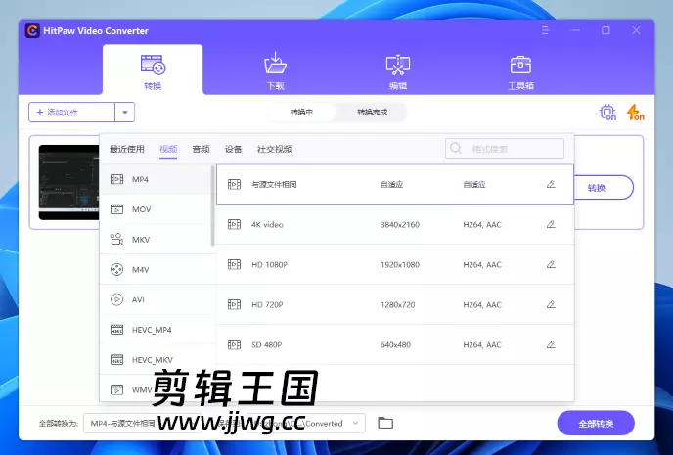The height and width of the screenshot is (455, 673).
Task: Toggle hardware acceleration chip icon
Action: click(x=607, y=112)
